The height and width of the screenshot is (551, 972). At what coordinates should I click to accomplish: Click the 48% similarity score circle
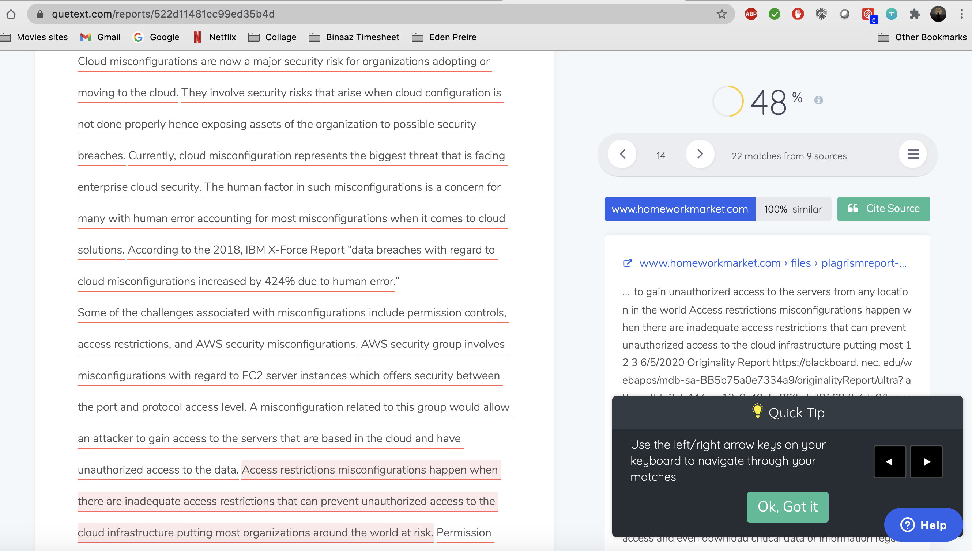[728, 101]
